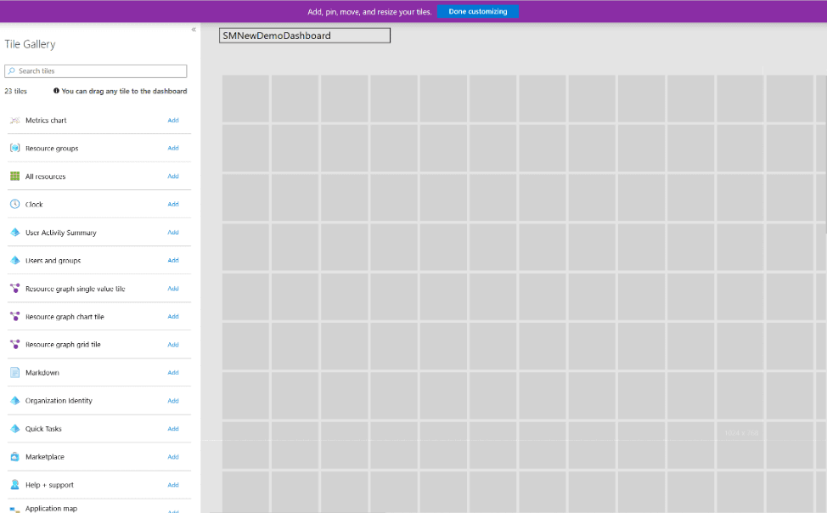This screenshot has height=513, width=827.
Task: Click the Quick Tasks icon
Action: [x=14, y=429]
